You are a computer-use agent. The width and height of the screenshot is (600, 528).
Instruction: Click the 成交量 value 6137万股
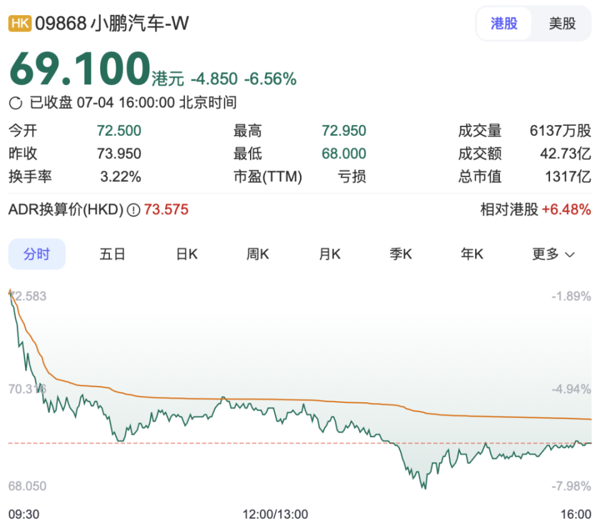click(560, 131)
